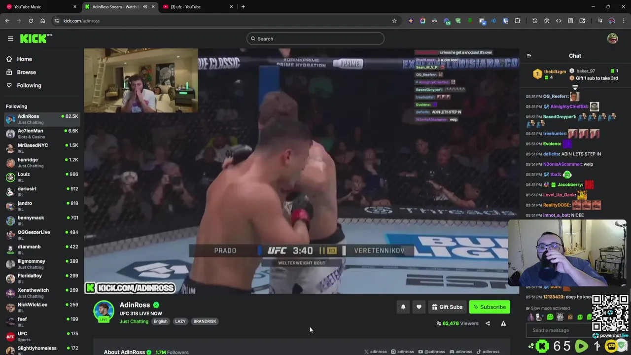This screenshot has height=355, width=631.
Task: Click the RealityDOSE username in chat
Action: point(556,205)
